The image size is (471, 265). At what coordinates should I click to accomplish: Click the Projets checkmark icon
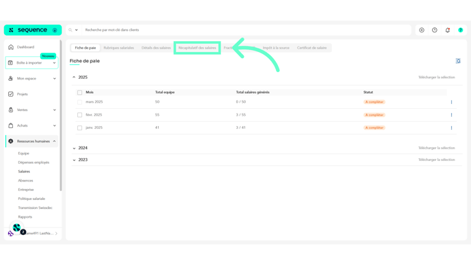[x=11, y=94]
